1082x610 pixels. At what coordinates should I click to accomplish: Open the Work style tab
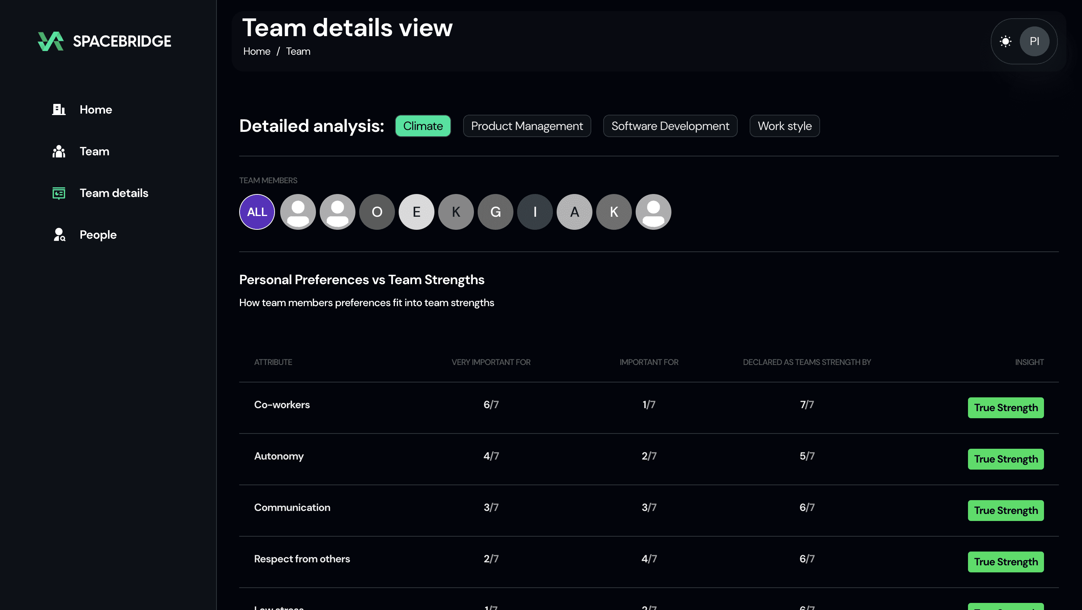point(784,126)
